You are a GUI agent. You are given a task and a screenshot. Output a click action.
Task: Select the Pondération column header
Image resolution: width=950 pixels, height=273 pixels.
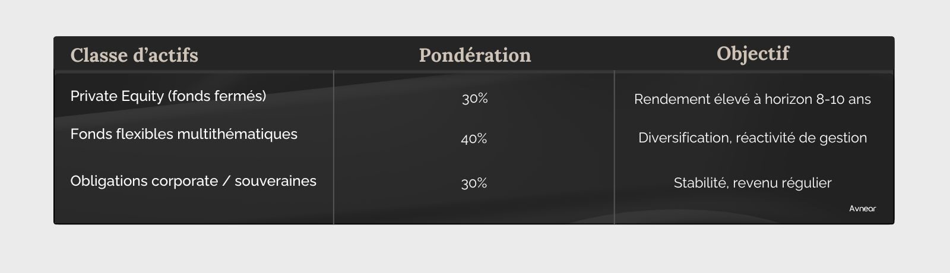click(x=475, y=55)
